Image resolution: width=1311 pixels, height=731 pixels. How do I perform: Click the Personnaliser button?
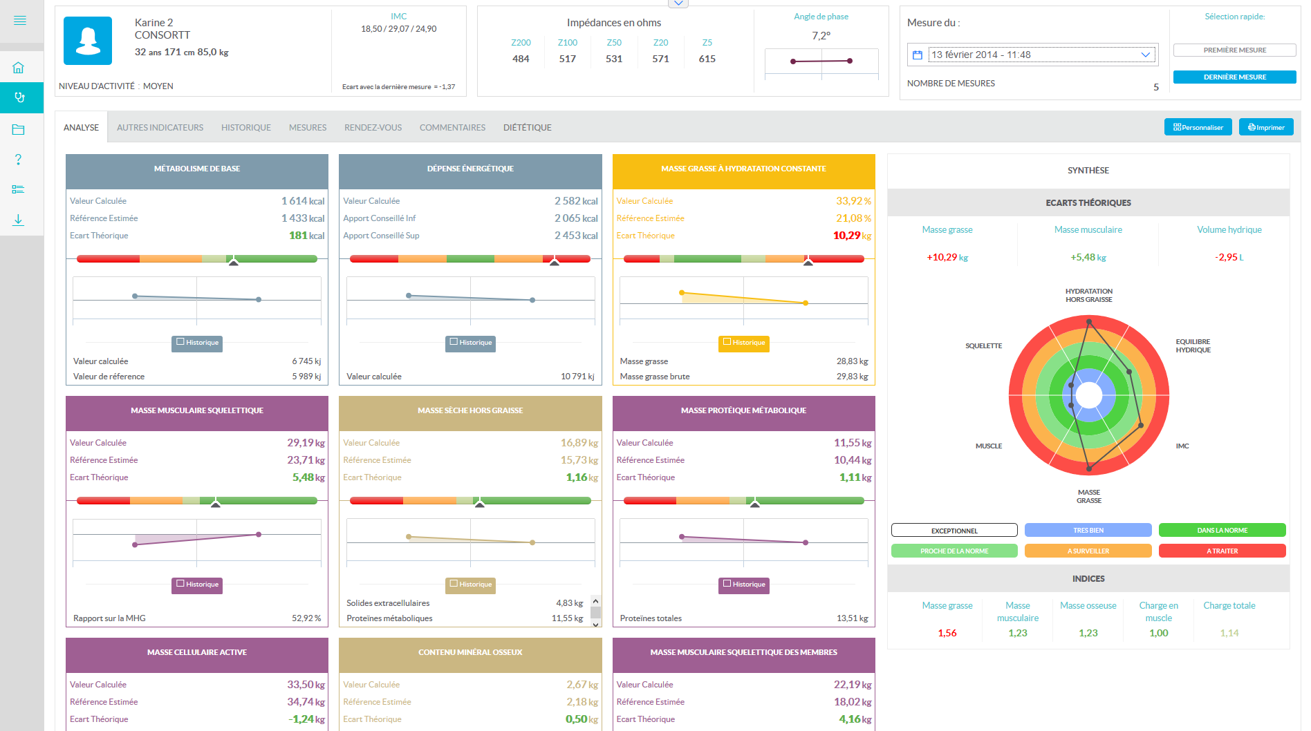coord(1198,127)
